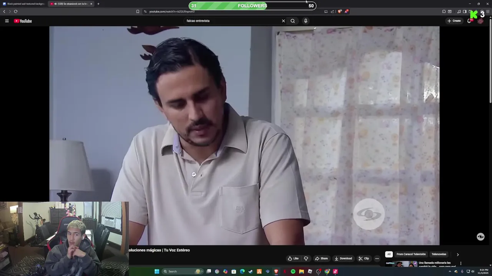Open options for 'Una llamada millonaria' video

click(460, 263)
